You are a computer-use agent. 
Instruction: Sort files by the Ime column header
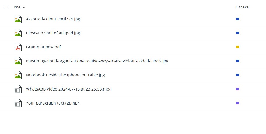point(17,7)
